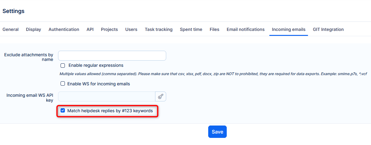
Task: Switch to Task tracking tab
Action: [158, 29]
